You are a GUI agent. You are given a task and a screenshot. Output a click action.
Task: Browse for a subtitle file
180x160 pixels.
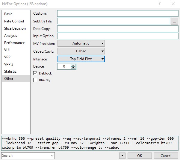(175, 21)
